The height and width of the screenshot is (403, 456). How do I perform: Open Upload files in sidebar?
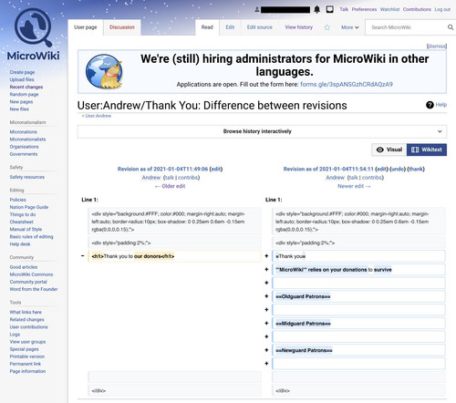tap(22, 79)
